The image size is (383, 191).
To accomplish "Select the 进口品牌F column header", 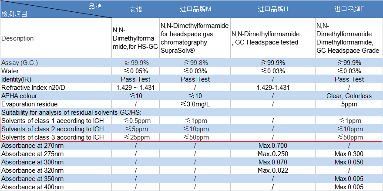I will [349, 9].
